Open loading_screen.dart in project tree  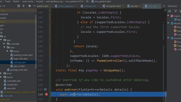[x=23, y=55]
